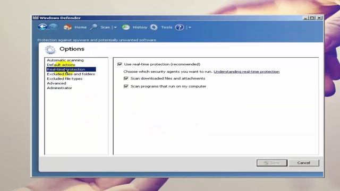
Task: Open Home via the house icon
Action: click(x=67, y=27)
